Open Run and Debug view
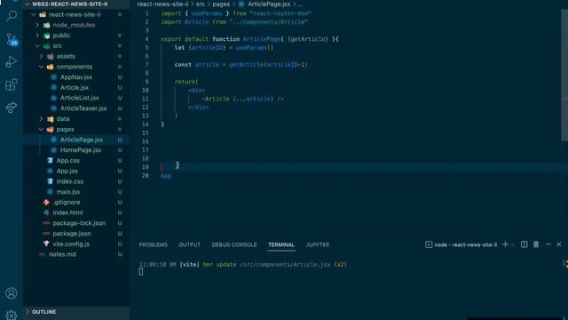568x320 pixels. pyautogui.click(x=12, y=61)
